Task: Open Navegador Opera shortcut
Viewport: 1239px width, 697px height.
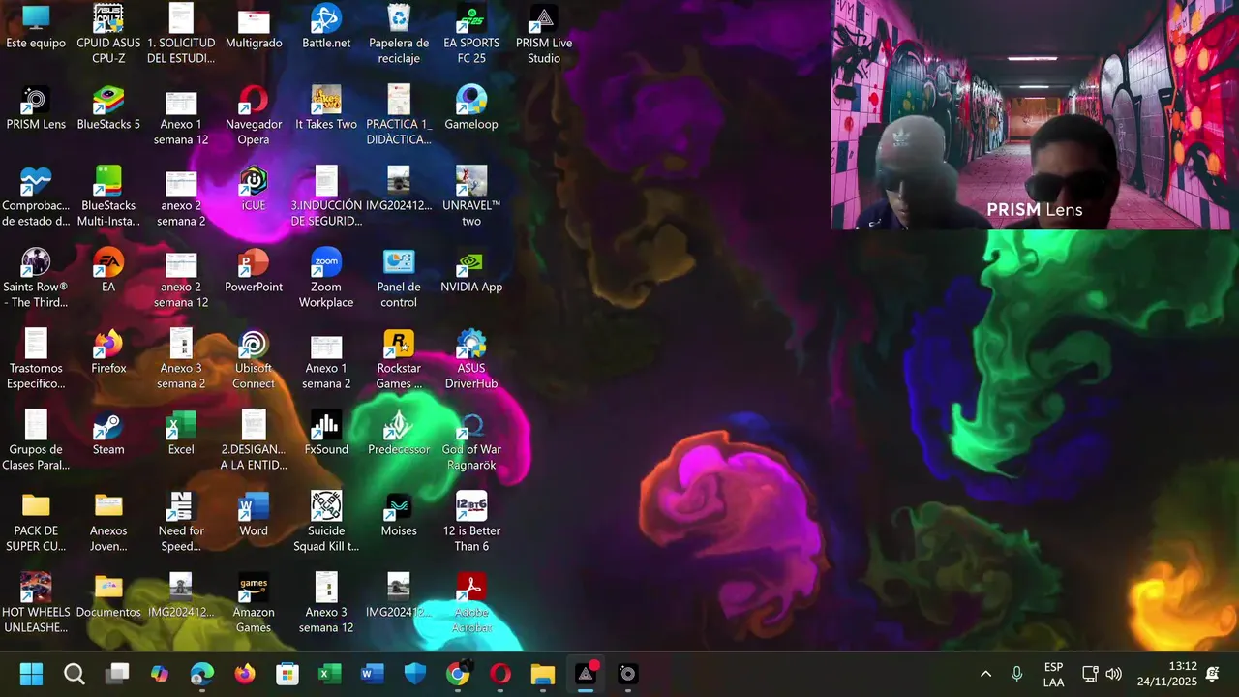Action: coord(254,115)
